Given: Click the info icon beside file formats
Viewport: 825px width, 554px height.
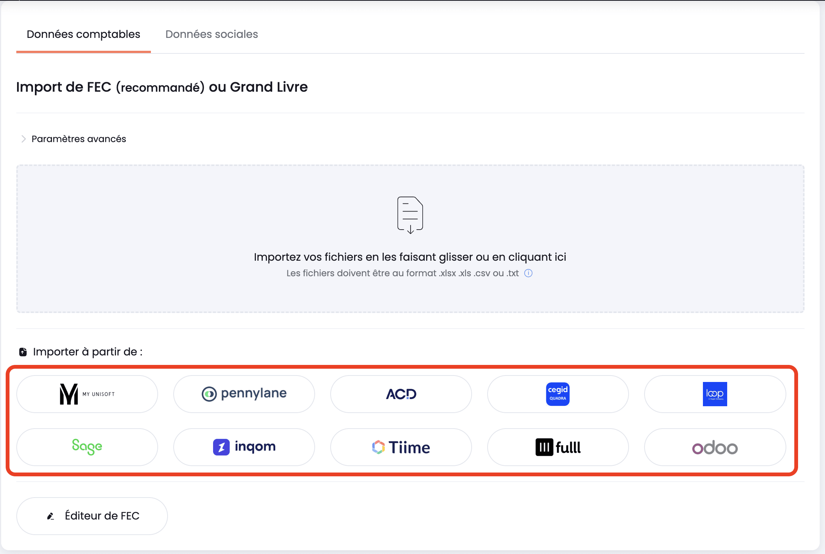Looking at the screenshot, I should 528,273.
